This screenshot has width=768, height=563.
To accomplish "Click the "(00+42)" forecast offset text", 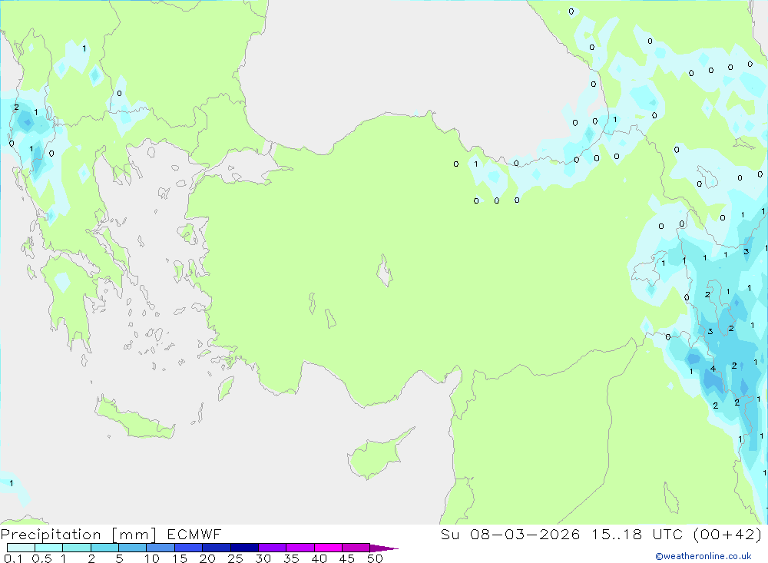I will click(x=728, y=534).
